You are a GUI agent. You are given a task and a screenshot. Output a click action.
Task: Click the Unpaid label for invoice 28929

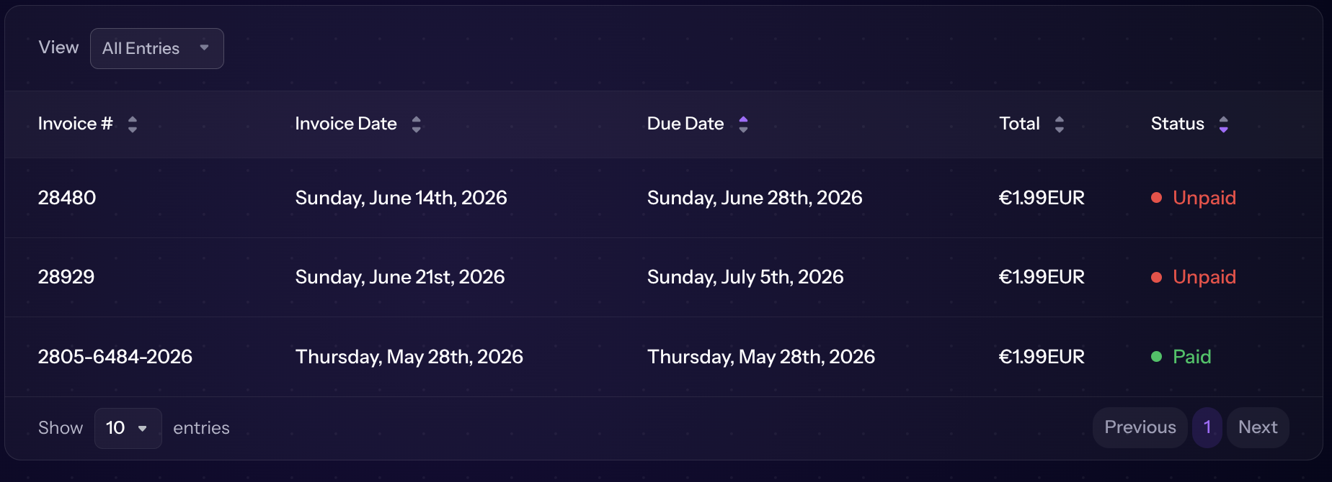pos(1204,277)
